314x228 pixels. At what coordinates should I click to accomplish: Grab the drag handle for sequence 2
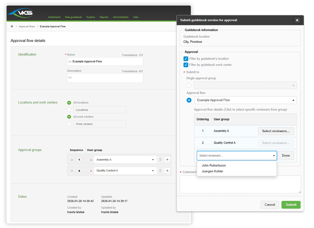(x=72, y=171)
